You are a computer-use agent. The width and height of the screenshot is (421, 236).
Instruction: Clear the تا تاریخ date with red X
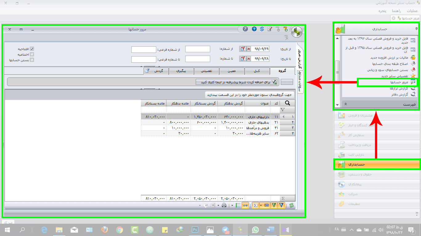248,59
